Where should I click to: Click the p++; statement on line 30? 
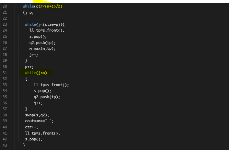(x=29, y=67)
